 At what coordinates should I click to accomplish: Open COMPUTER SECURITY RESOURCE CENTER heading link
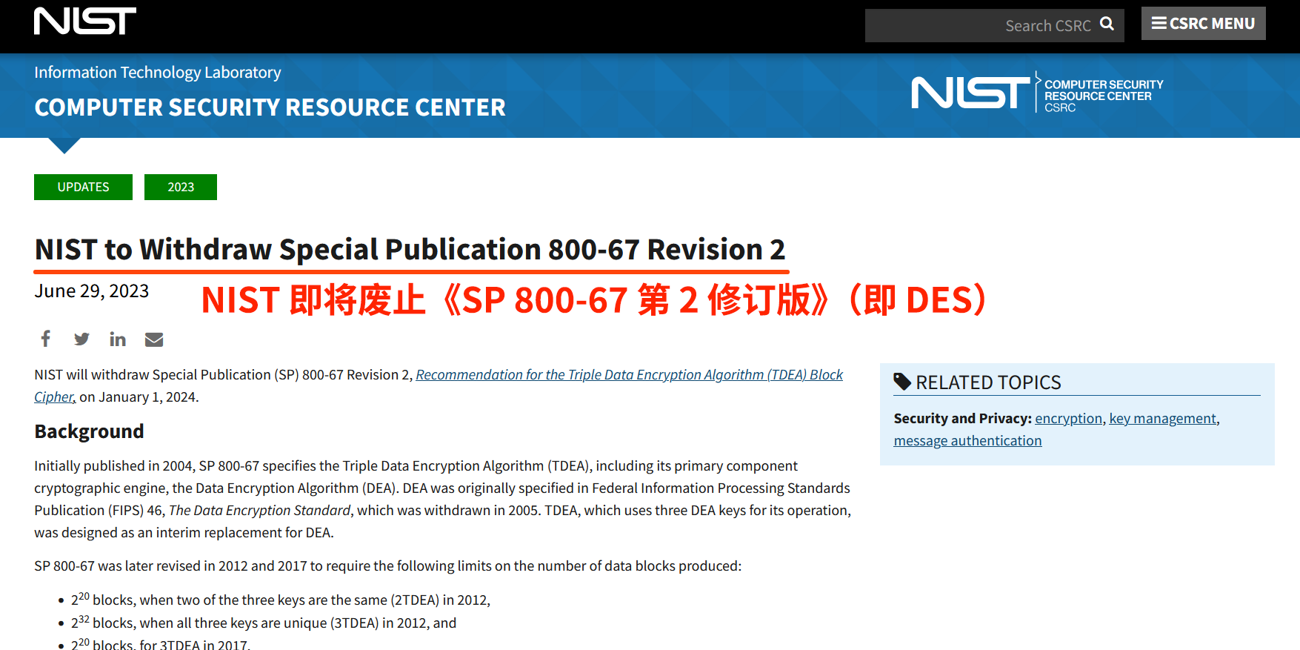270,107
